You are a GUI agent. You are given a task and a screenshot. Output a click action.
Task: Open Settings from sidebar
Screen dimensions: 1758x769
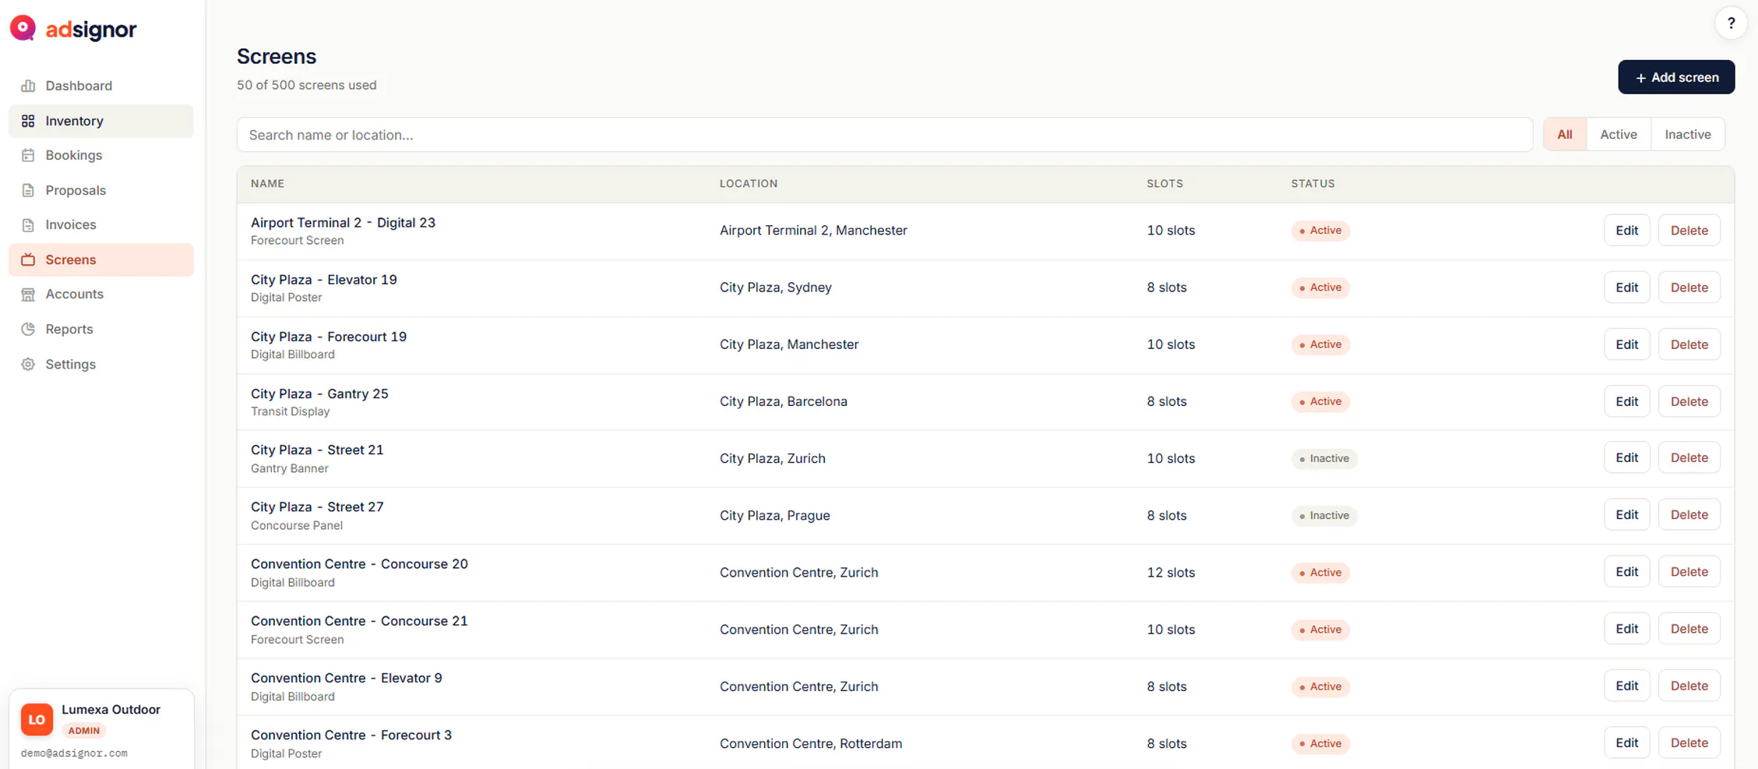click(x=101, y=364)
